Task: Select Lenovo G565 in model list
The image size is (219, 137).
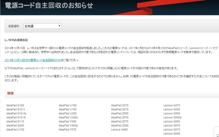Action: pyautogui.click(x=172, y=122)
